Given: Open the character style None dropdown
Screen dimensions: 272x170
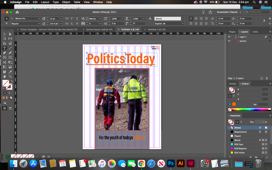Looking at the screenshot, I should coord(183,19).
